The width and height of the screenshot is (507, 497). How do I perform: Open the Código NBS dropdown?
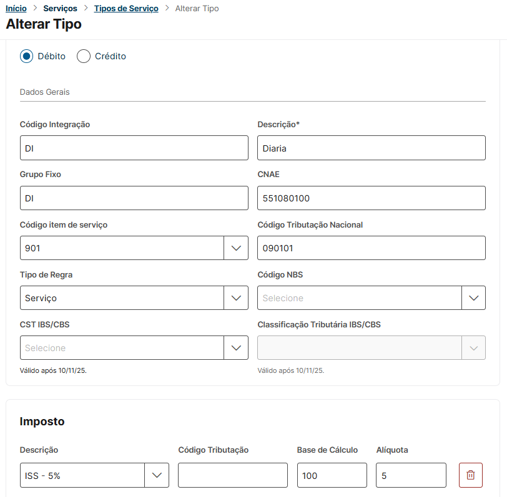click(473, 298)
